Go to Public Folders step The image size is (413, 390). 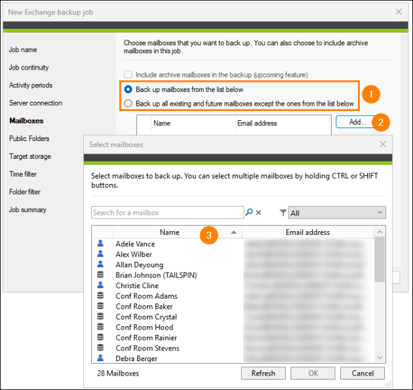(x=29, y=139)
